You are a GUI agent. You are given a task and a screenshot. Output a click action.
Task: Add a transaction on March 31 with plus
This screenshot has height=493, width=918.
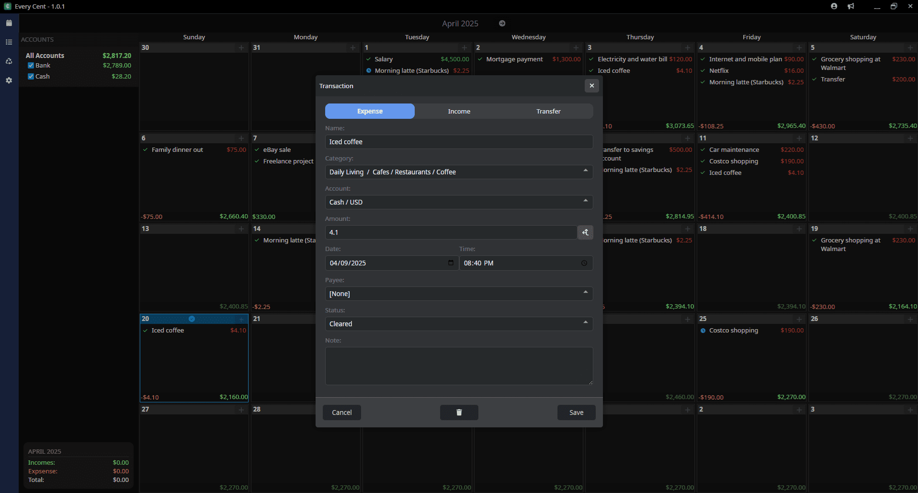pos(353,48)
